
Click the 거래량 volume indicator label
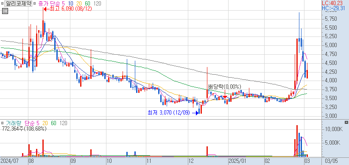pyautogui.click(x=14, y=123)
